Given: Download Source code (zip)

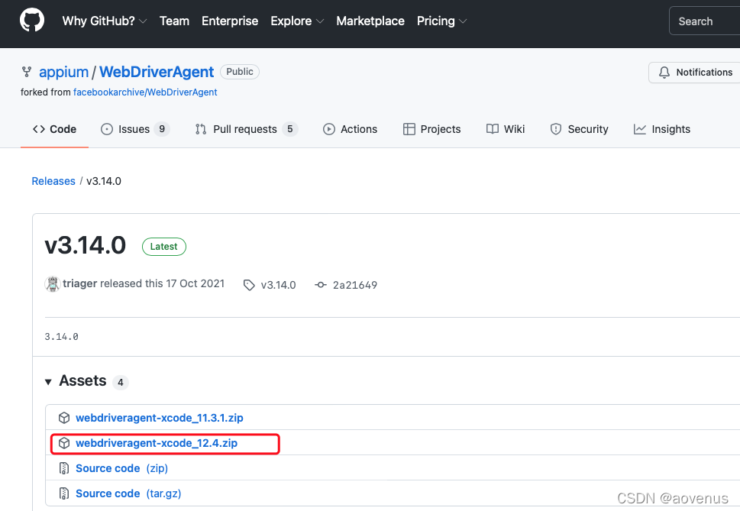Looking at the screenshot, I should 121,468.
